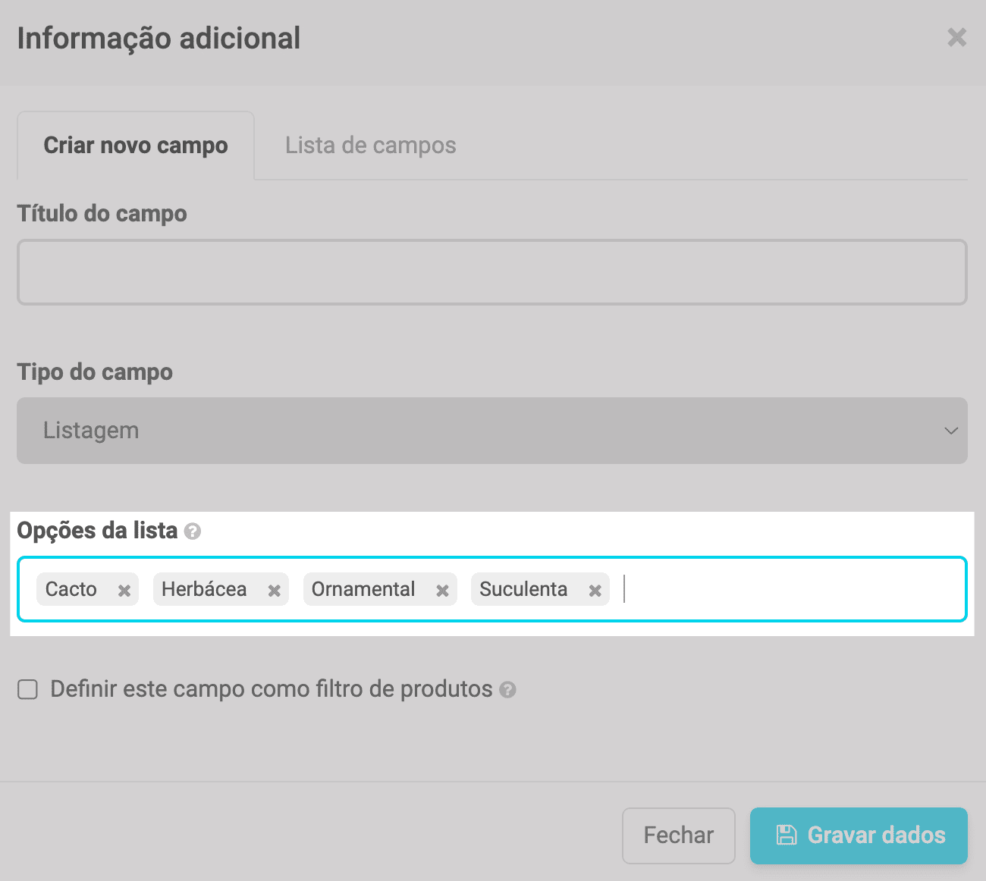Image resolution: width=986 pixels, height=881 pixels.
Task: Remove the Ornamental option from list
Action: click(442, 591)
